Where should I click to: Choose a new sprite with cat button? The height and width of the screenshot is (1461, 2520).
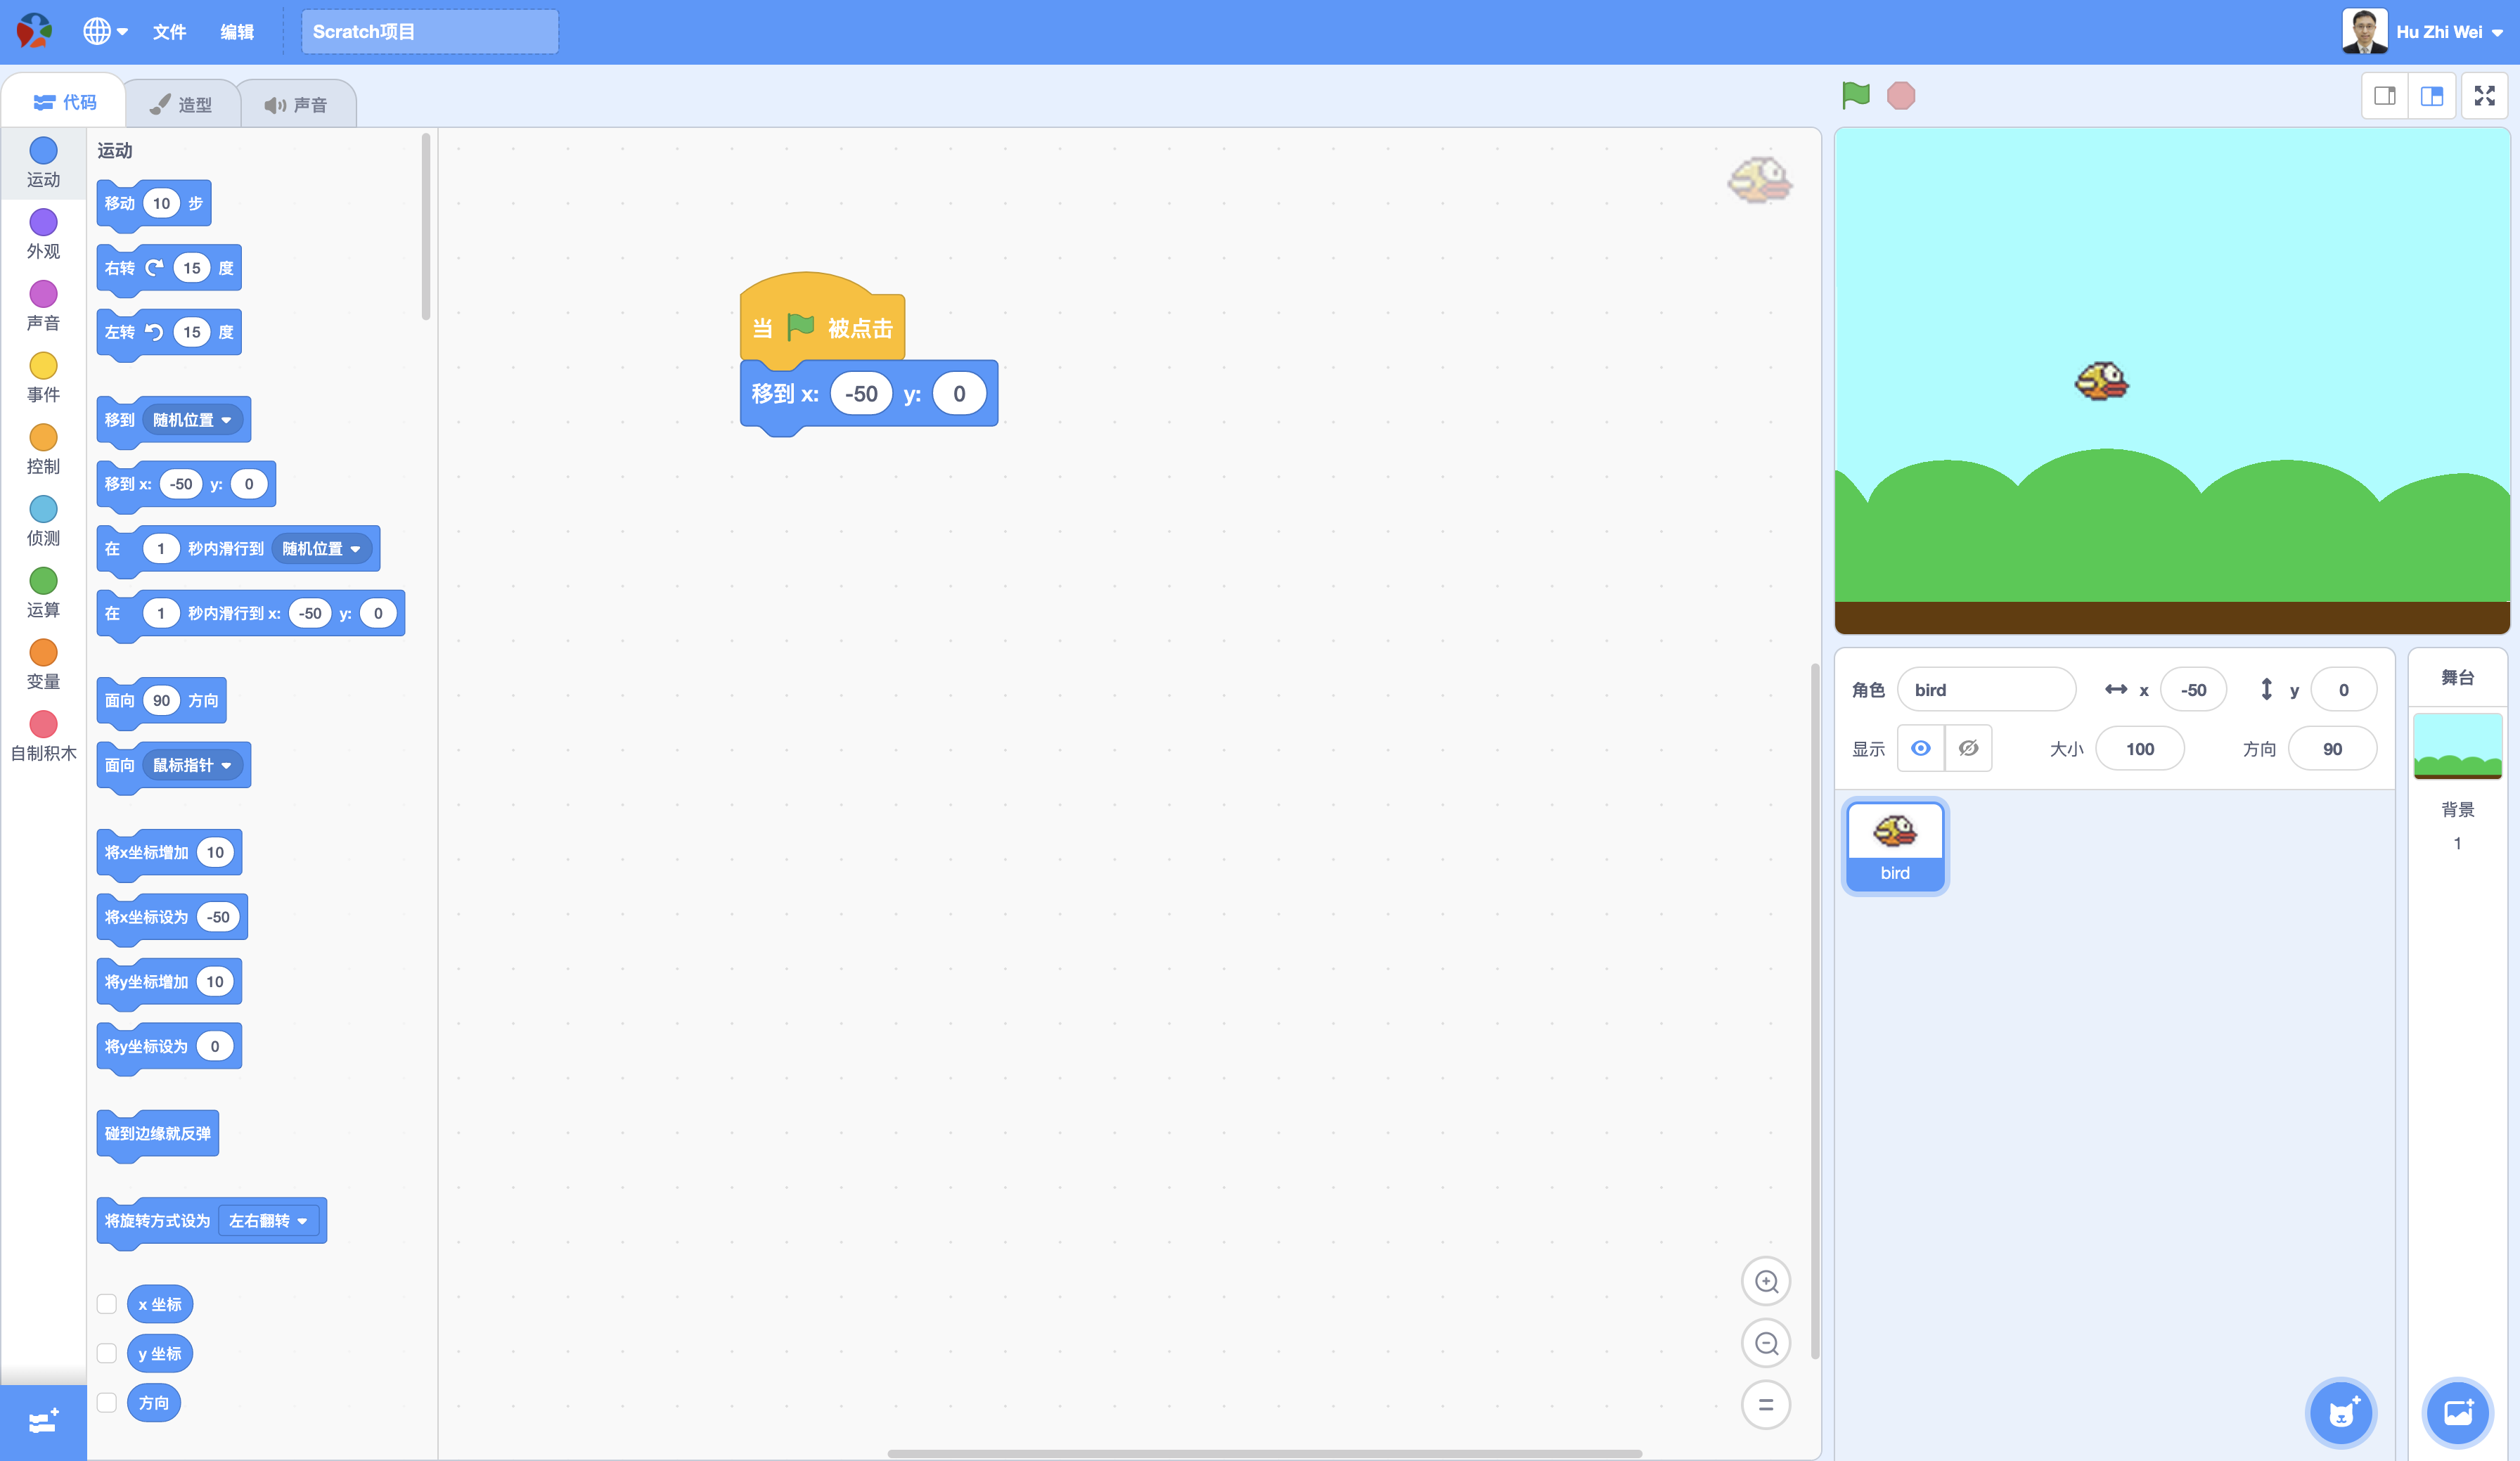tap(2341, 1413)
